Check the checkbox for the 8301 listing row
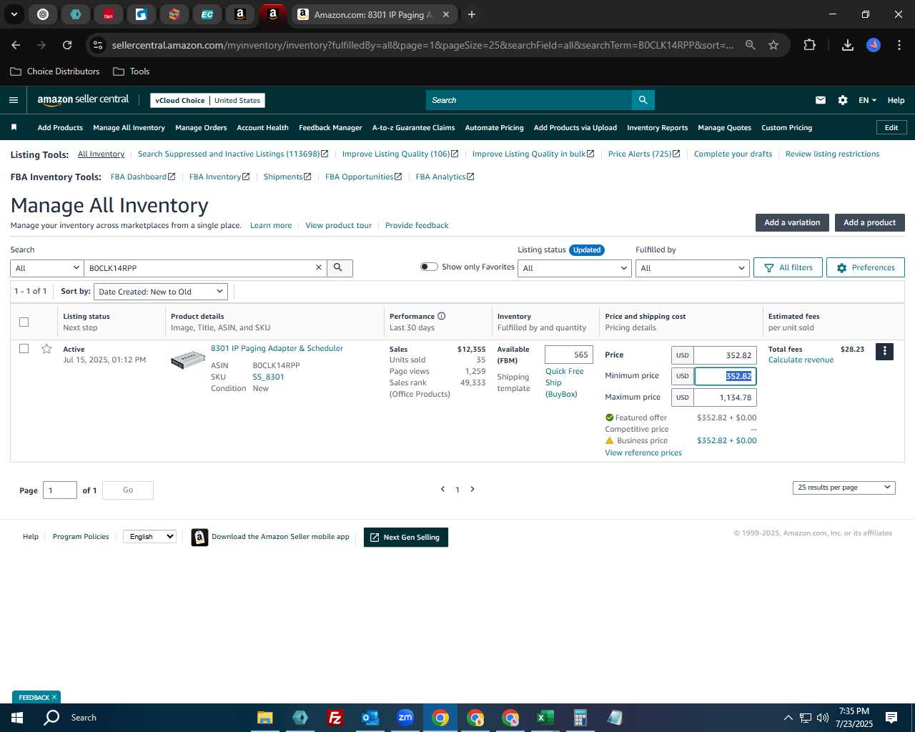The width and height of the screenshot is (915, 732). (x=24, y=349)
